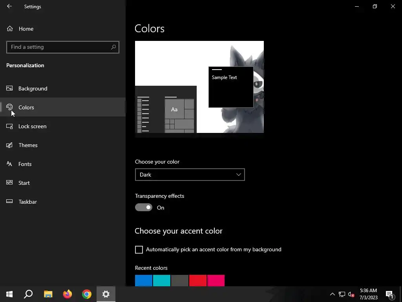Go to Background settings
The width and height of the screenshot is (402, 302).
click(63, 88)
